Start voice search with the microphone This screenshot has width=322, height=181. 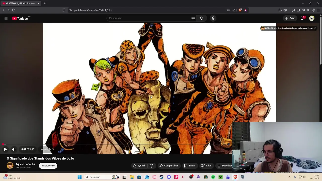pyautogui.click(x=213, y=18)
